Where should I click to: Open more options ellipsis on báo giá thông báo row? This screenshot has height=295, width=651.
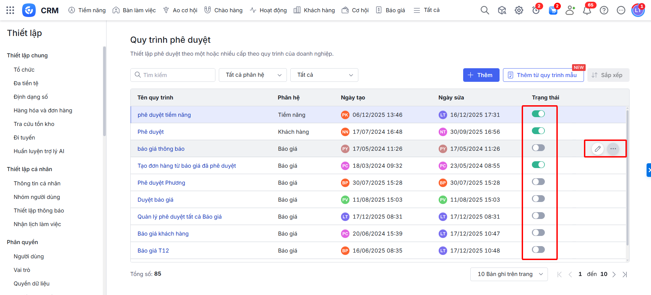pos(613,149)
